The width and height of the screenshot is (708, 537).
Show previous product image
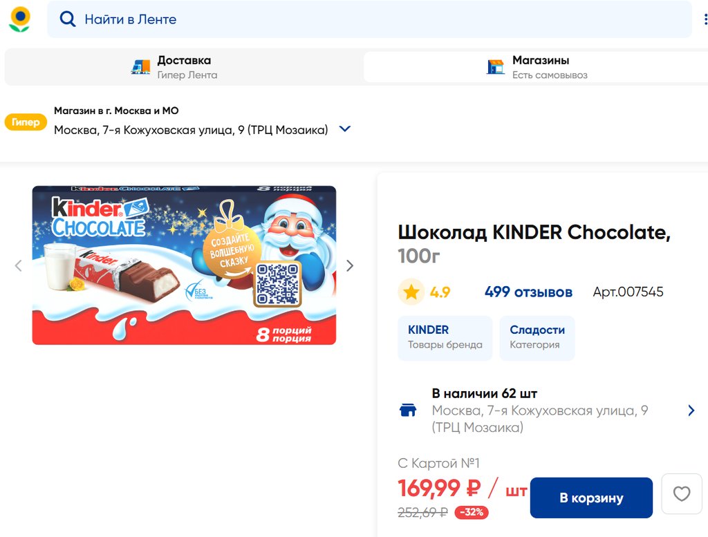click(19, 266)
